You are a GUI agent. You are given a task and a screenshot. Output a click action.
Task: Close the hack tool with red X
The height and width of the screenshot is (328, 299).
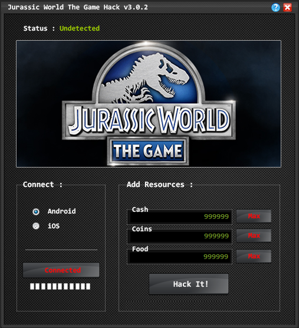[288, 8]
